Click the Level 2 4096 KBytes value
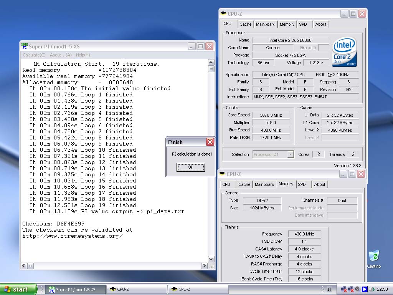This screenshot has width=393, height=295. (x=340, y=130)
